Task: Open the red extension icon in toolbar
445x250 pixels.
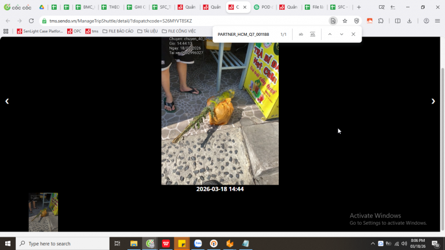Action: click(x=370, y=21)
